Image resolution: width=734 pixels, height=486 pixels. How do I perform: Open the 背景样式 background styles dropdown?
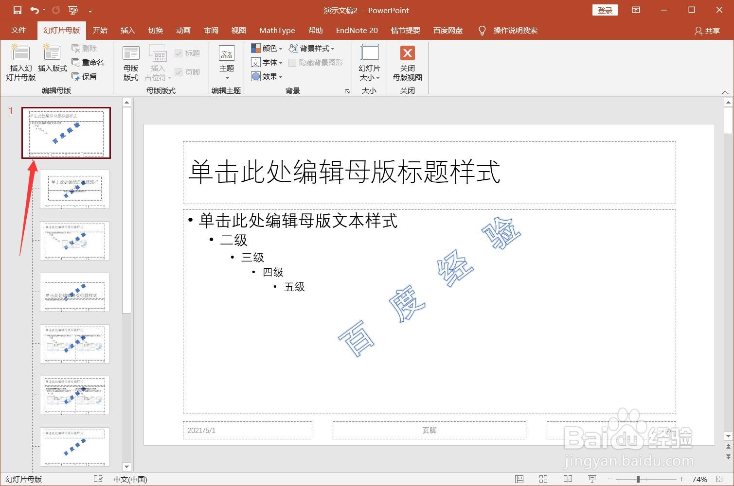[x=312, y=48]
